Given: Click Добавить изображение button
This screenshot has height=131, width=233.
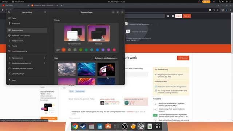Looking at the screenshot, I should pos(104,58).
